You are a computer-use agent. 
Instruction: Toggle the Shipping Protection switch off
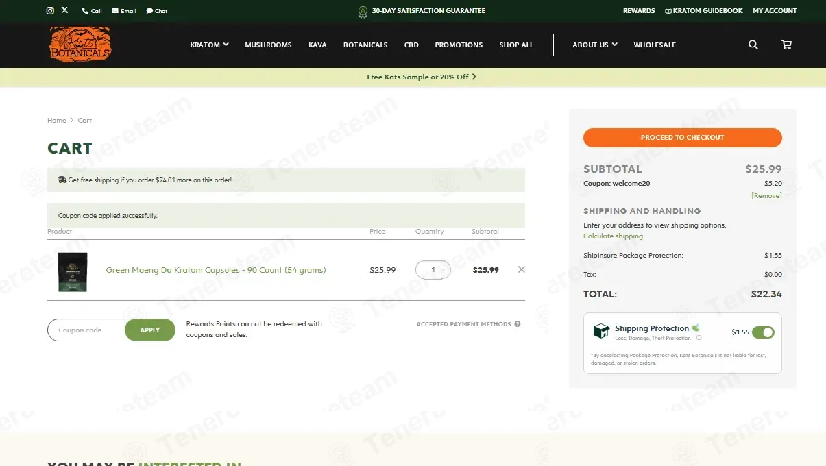pos(763,332)
